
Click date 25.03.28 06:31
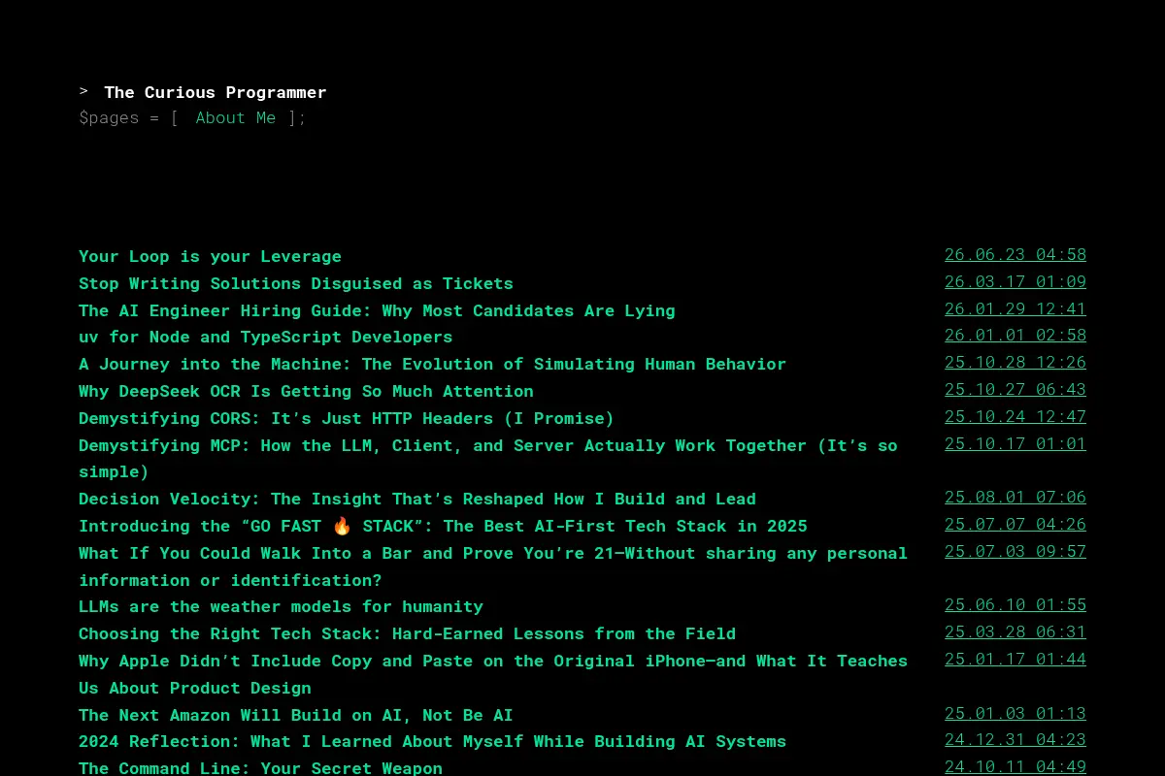pos(1015,631)
